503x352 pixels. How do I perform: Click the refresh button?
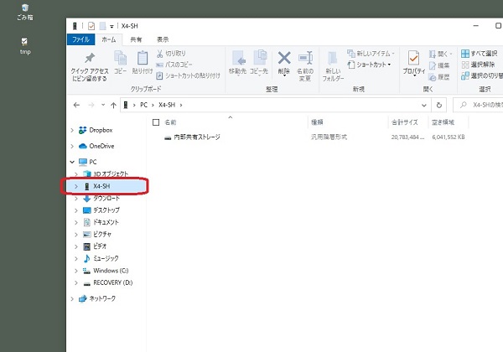[438, 105]
